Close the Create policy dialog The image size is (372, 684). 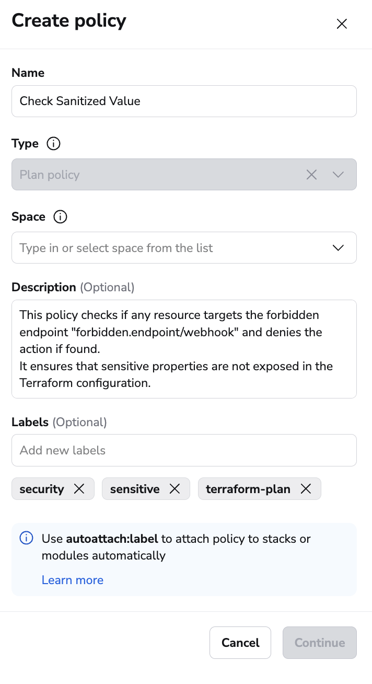pos(342,24)
